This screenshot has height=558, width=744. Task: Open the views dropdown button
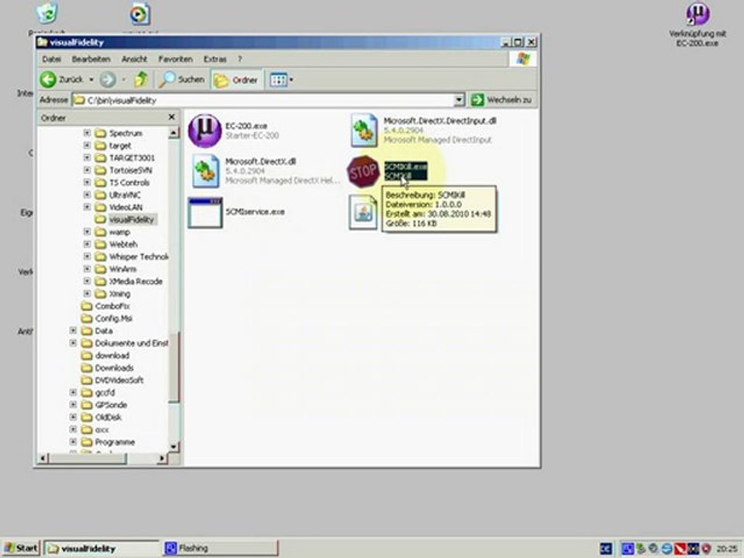pos(281,80)
